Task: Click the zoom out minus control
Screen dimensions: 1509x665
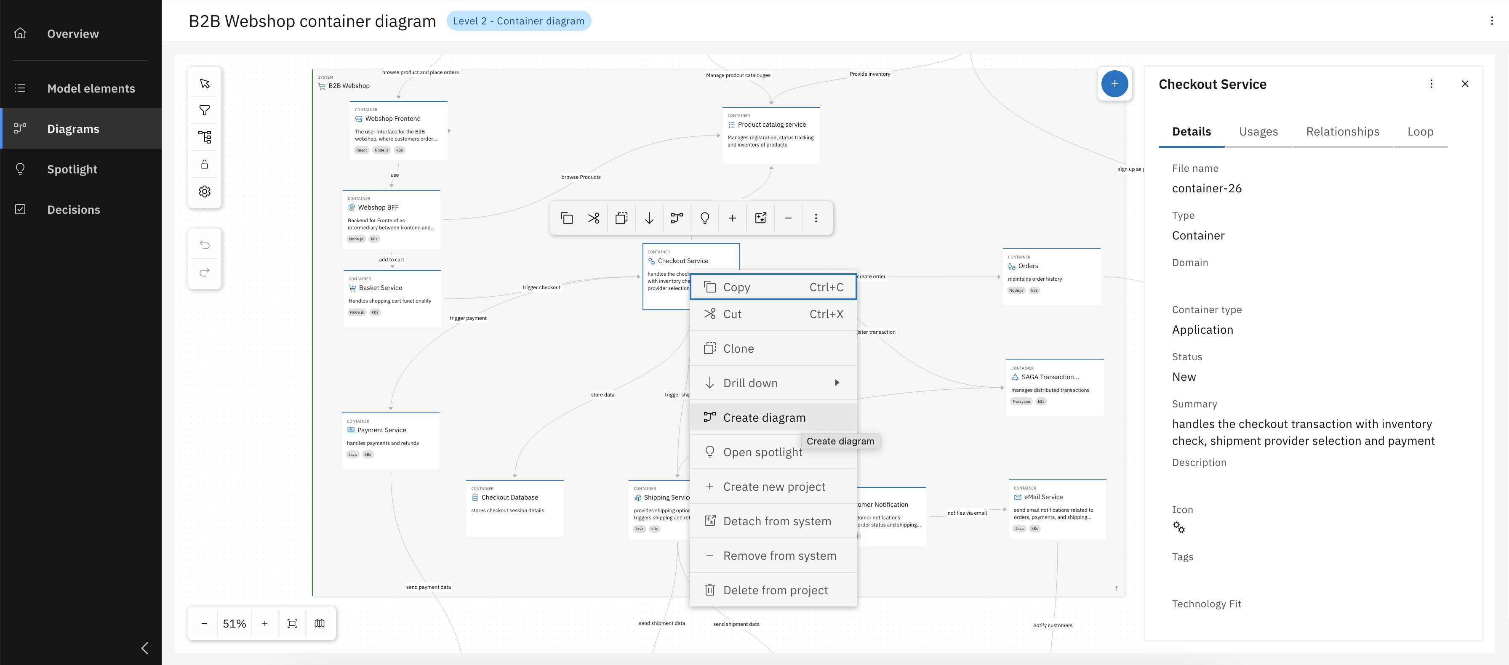Action: point(204,623)
